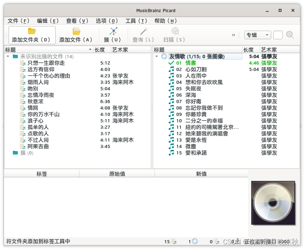Click the note icon of track 03 人在雨中
The image size is (304, 249).
click(x=171, y=76)
